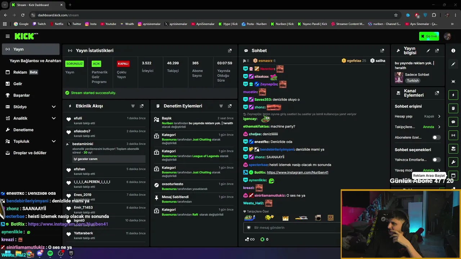Open Droplar ve ödüller in the sidebar
The image size is (461, 259).
click(x=31, y=153)
